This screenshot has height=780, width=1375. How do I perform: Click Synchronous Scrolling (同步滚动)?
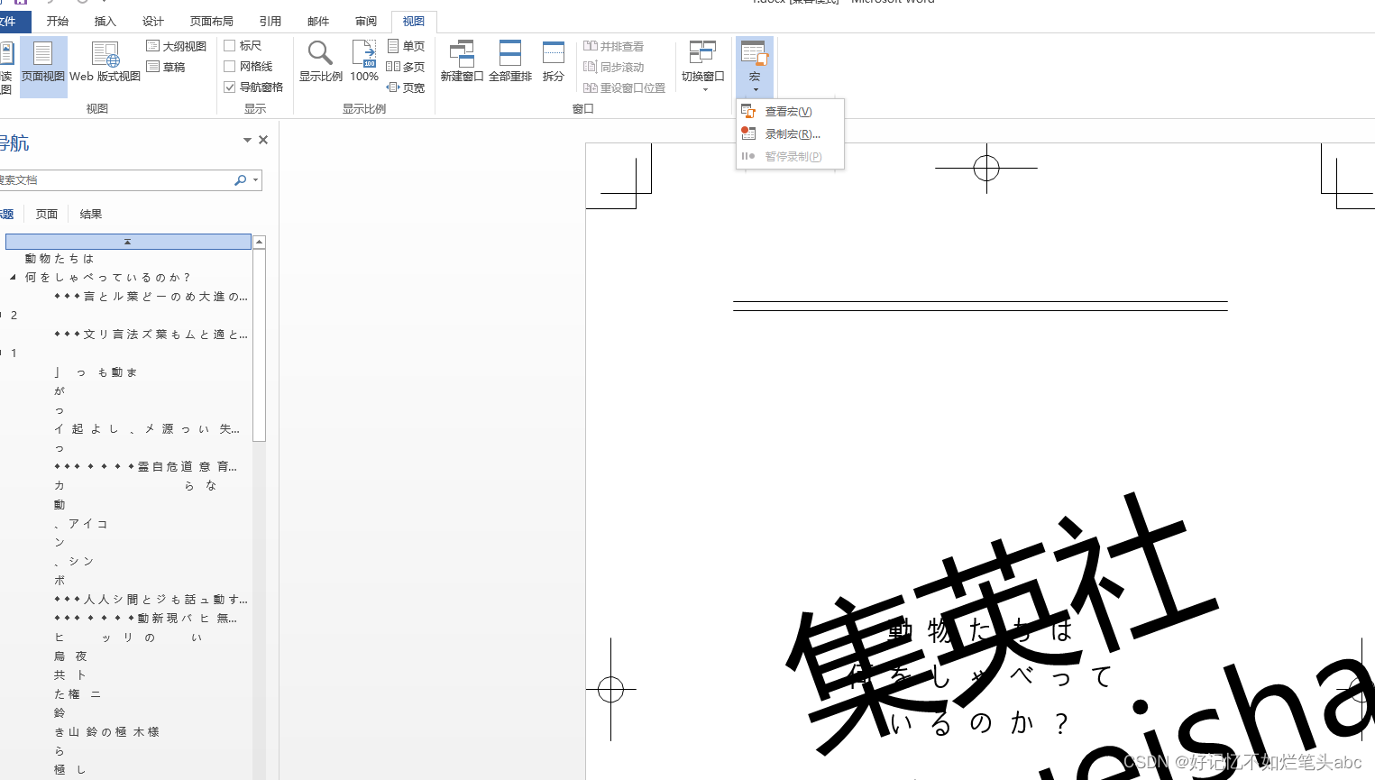[614, 67]
